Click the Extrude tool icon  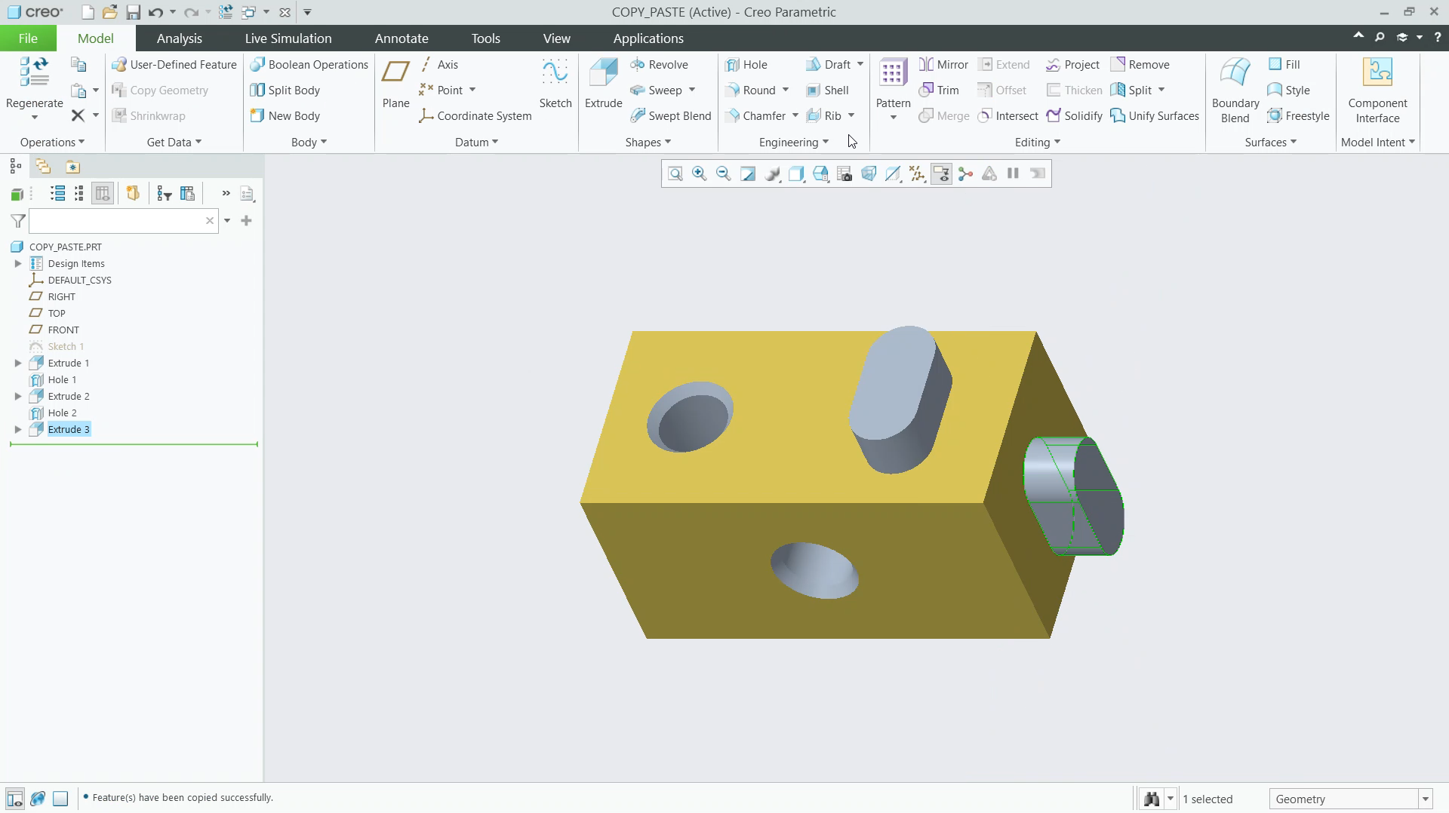click(604, 73)
